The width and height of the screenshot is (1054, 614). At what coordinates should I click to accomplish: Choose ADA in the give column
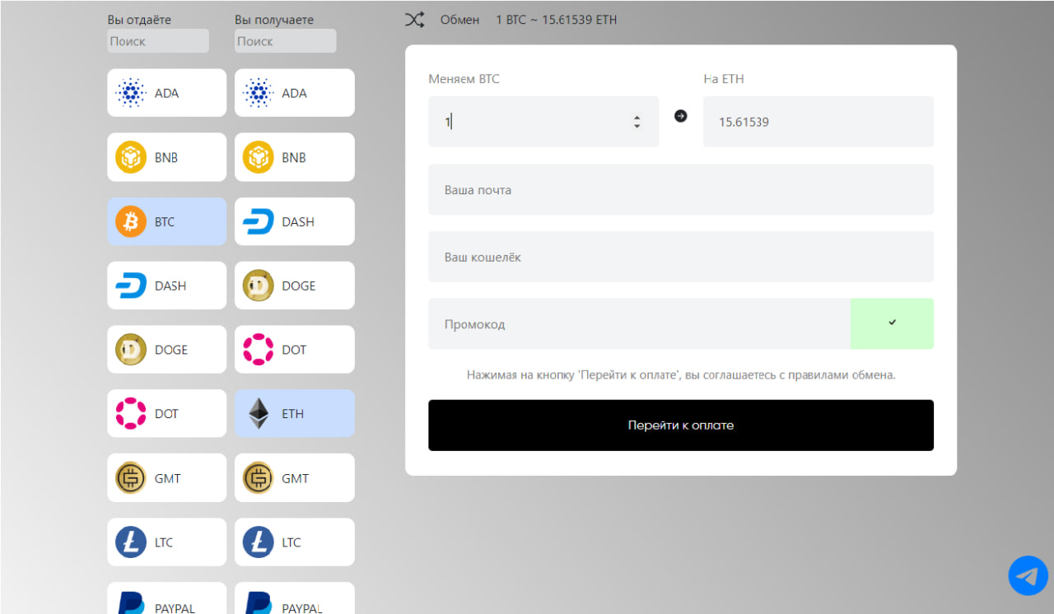[x=166, y=93]
